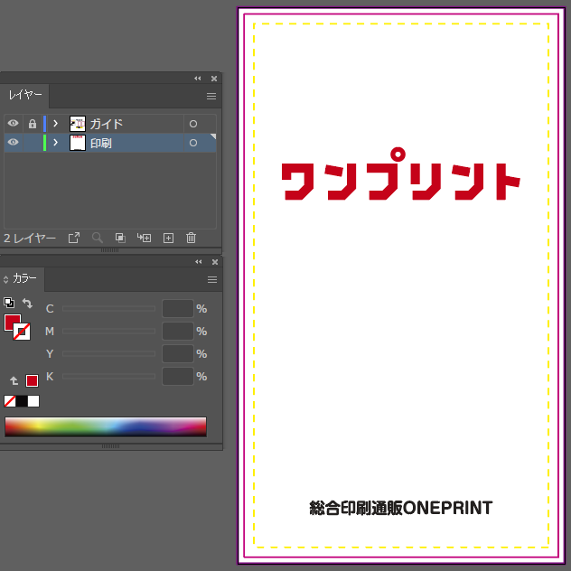The image size is (571, 571).
Task: Collapse the レイヤー panel with double arrows
Action: point(198,79)
